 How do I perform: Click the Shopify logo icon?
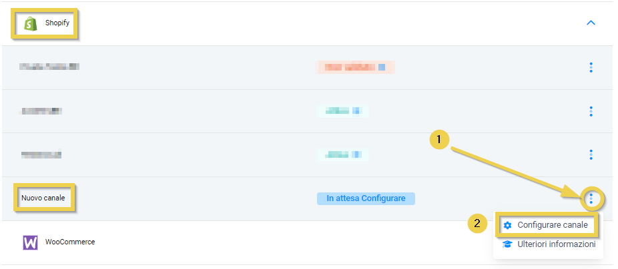29,23
